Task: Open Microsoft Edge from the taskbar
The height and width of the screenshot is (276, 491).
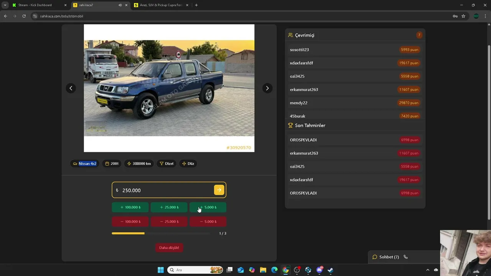Action: point(274,270)
